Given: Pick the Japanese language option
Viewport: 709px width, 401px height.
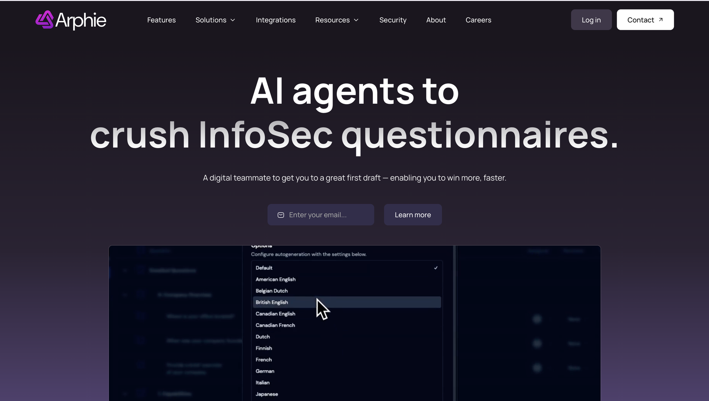Looking at the screenshot, I should tap(267, 394).
